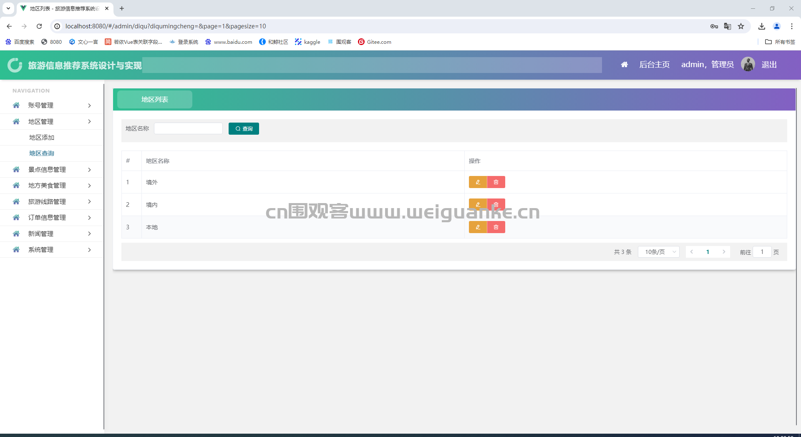Image resolution: width=801 pixels, height=437 pixels.
Task: Collapse 地区管理 menu chevron
Action: (x=89, y=122)
